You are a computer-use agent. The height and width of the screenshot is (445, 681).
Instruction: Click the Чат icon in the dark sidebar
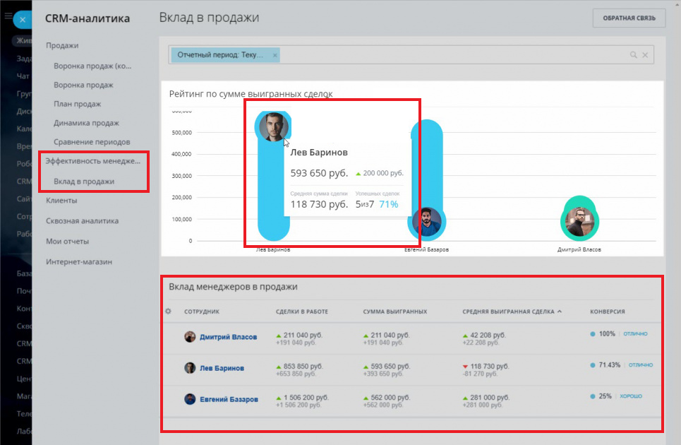coord(21,76)
